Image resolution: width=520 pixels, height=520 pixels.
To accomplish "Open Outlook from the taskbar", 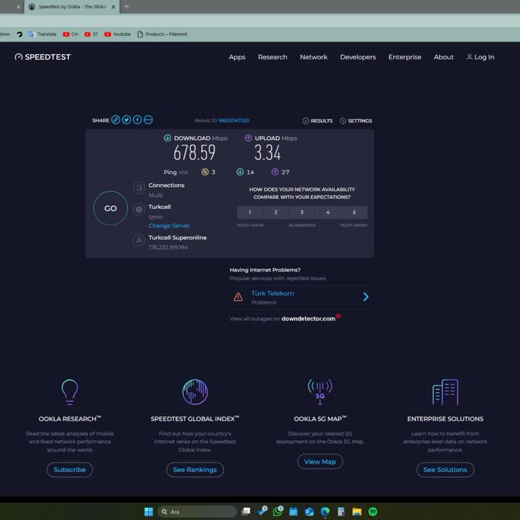I will pos(309,512).
